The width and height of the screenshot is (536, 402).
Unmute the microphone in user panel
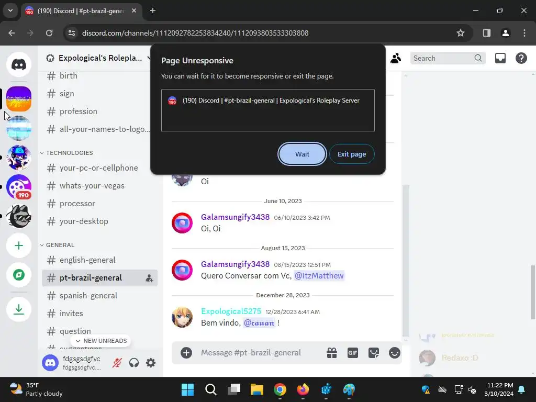point(117,363)
